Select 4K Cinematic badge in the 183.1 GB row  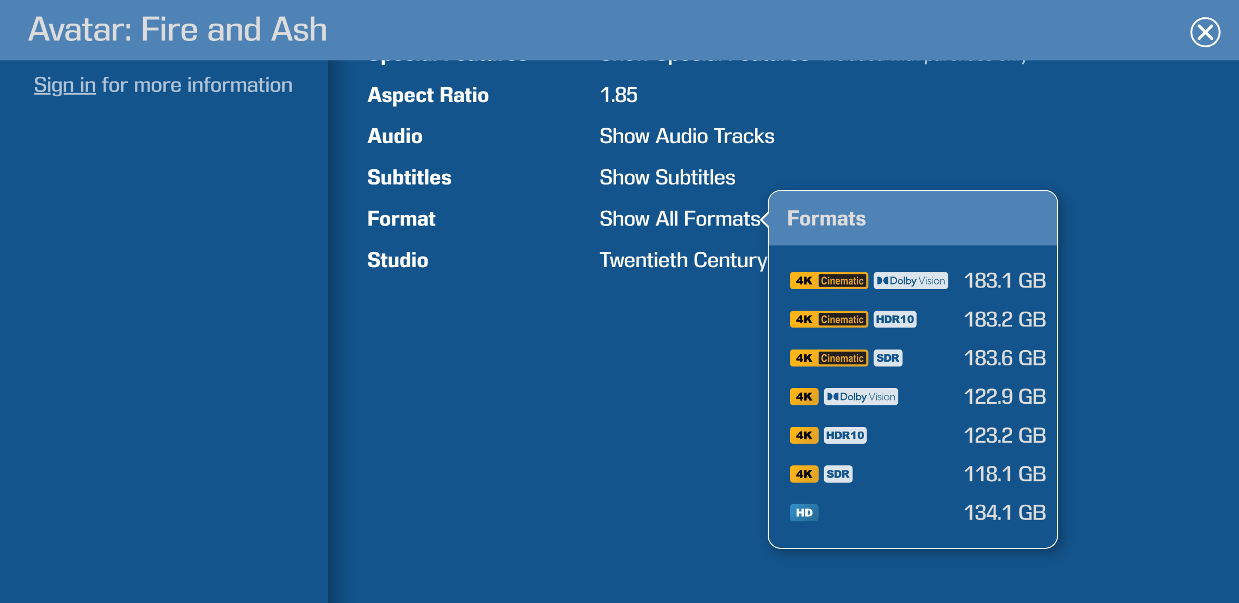tap(829, 281)
